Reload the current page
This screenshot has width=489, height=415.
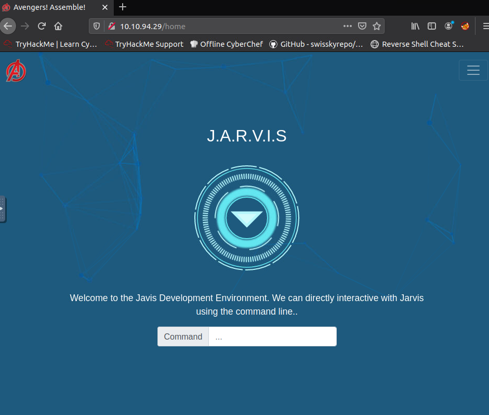point(42,26)
